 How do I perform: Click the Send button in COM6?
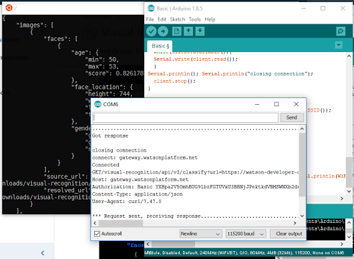[x=292, y=117]
